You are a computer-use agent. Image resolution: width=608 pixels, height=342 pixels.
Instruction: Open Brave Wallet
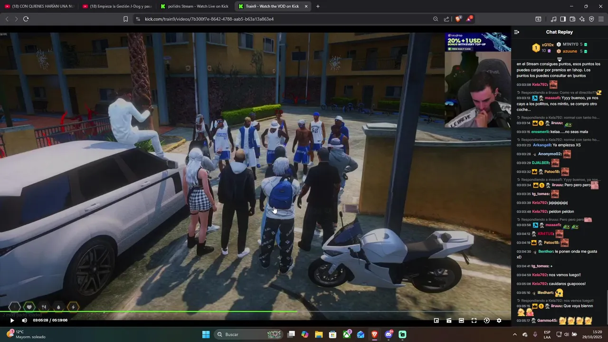(x=572, y=19)
